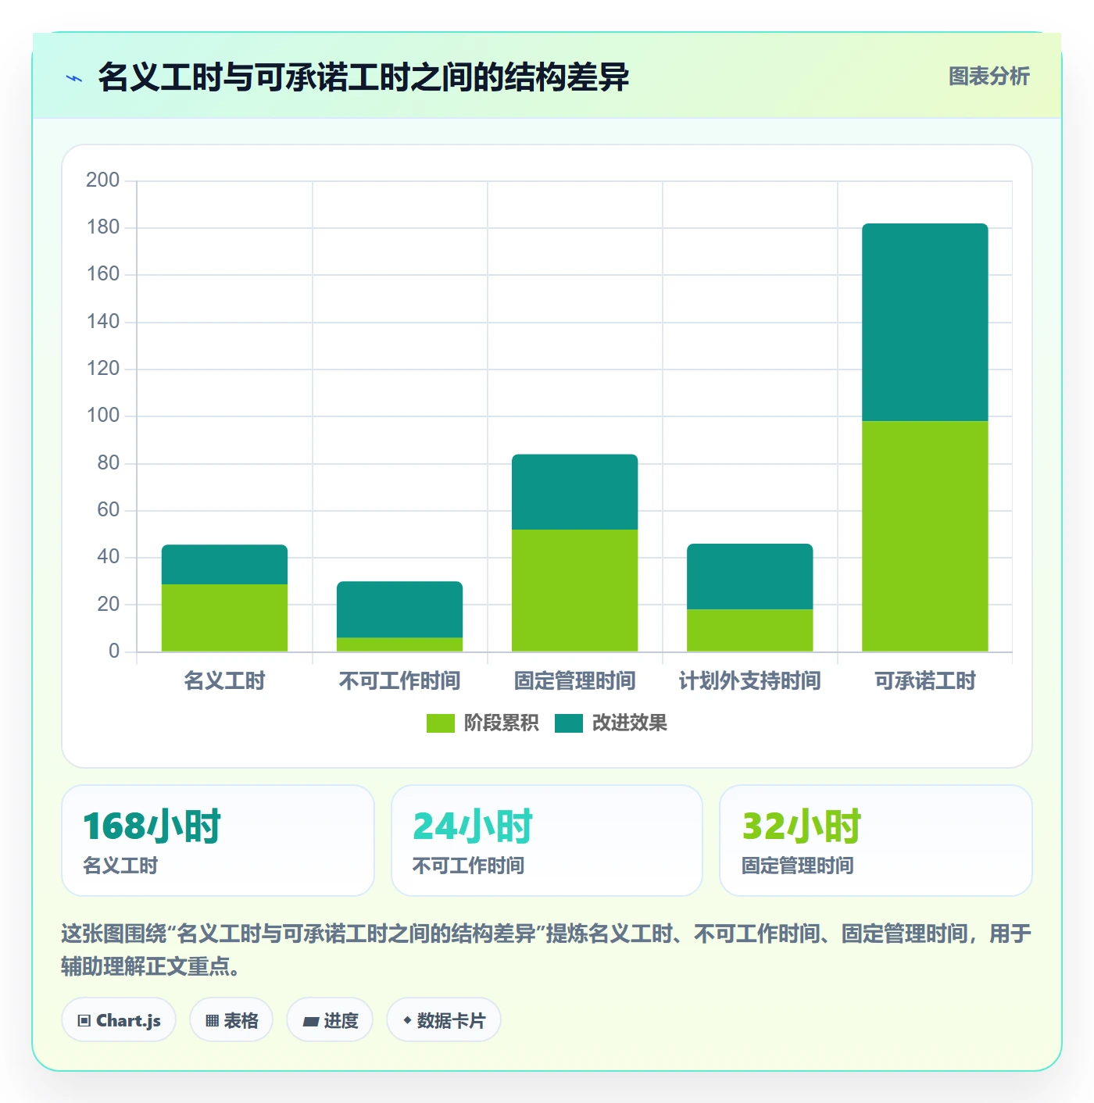This screenshot has width=1094, height=1103.
Task: Click the 不可工作时间 x-axis label
Action: coord(399,681)
